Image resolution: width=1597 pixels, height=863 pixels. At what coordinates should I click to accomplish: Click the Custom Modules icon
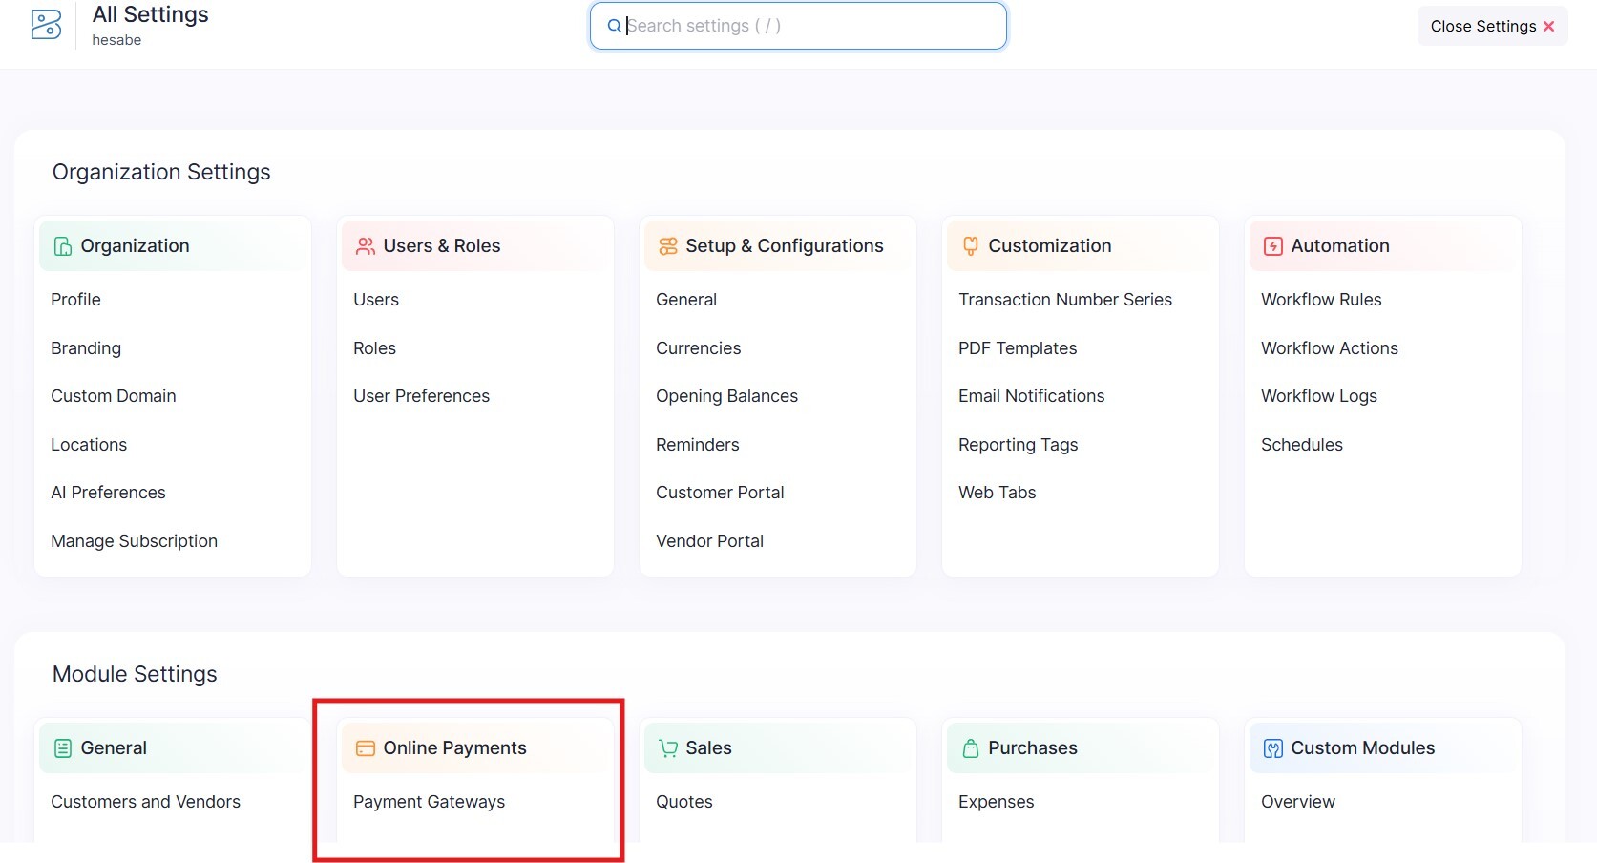click(1273, 748)
